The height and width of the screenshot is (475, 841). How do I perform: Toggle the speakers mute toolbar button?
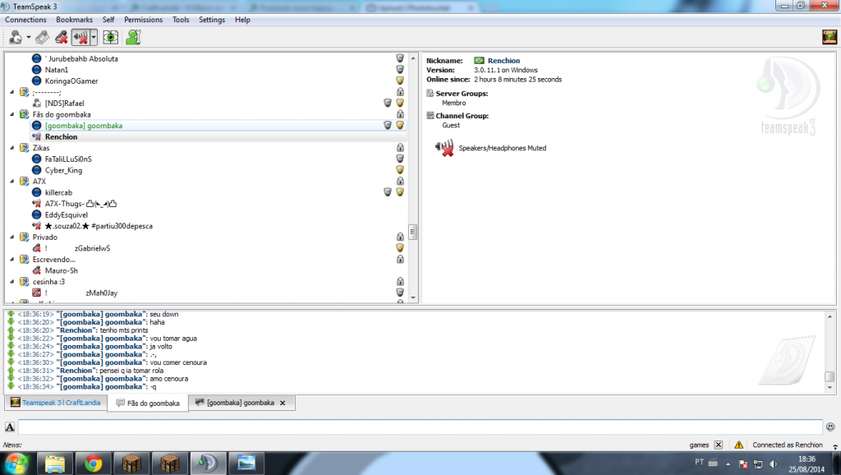click(x=80, y=37)
